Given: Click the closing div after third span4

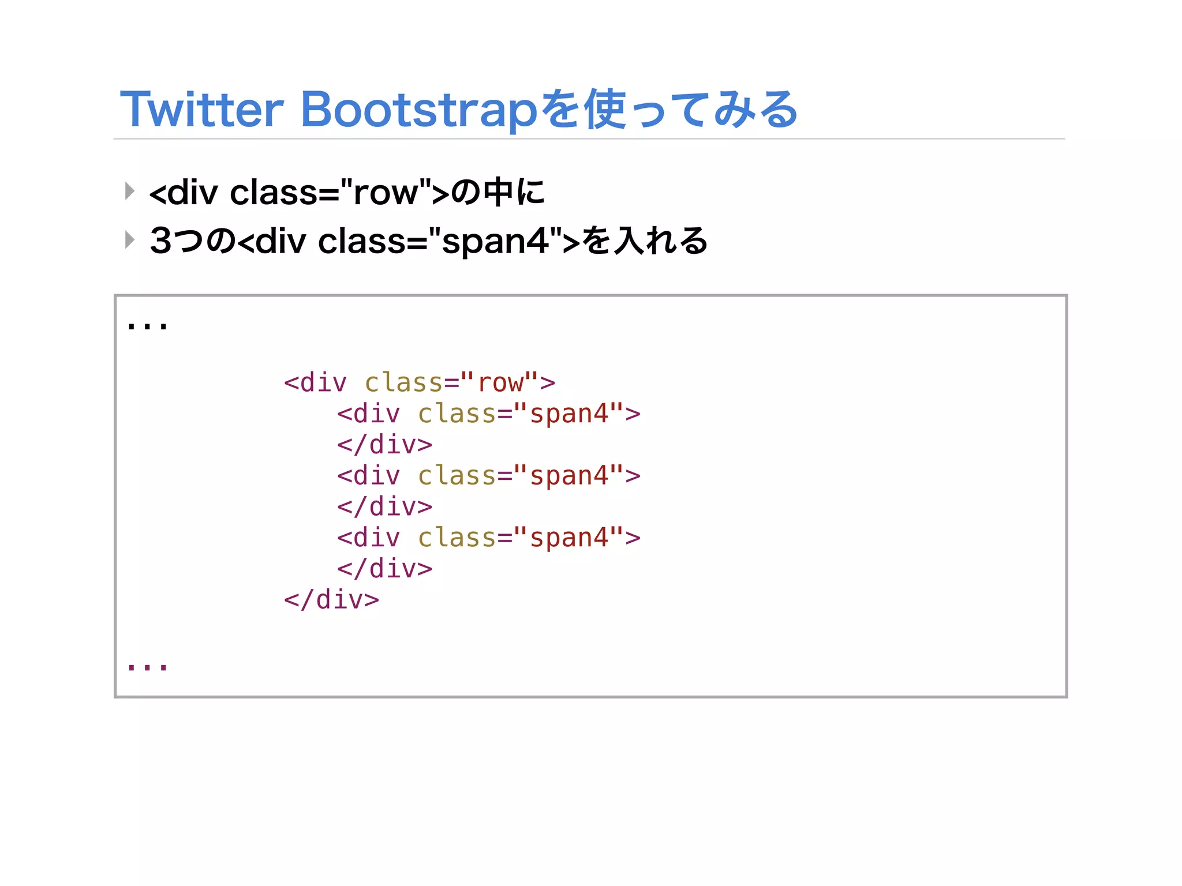Looking at the screenshot, I should coord(384,569).
